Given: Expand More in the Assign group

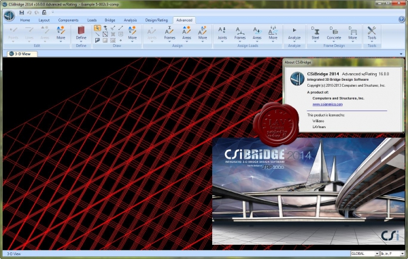Looking at the screenshot, I should [x=203, y=33].
